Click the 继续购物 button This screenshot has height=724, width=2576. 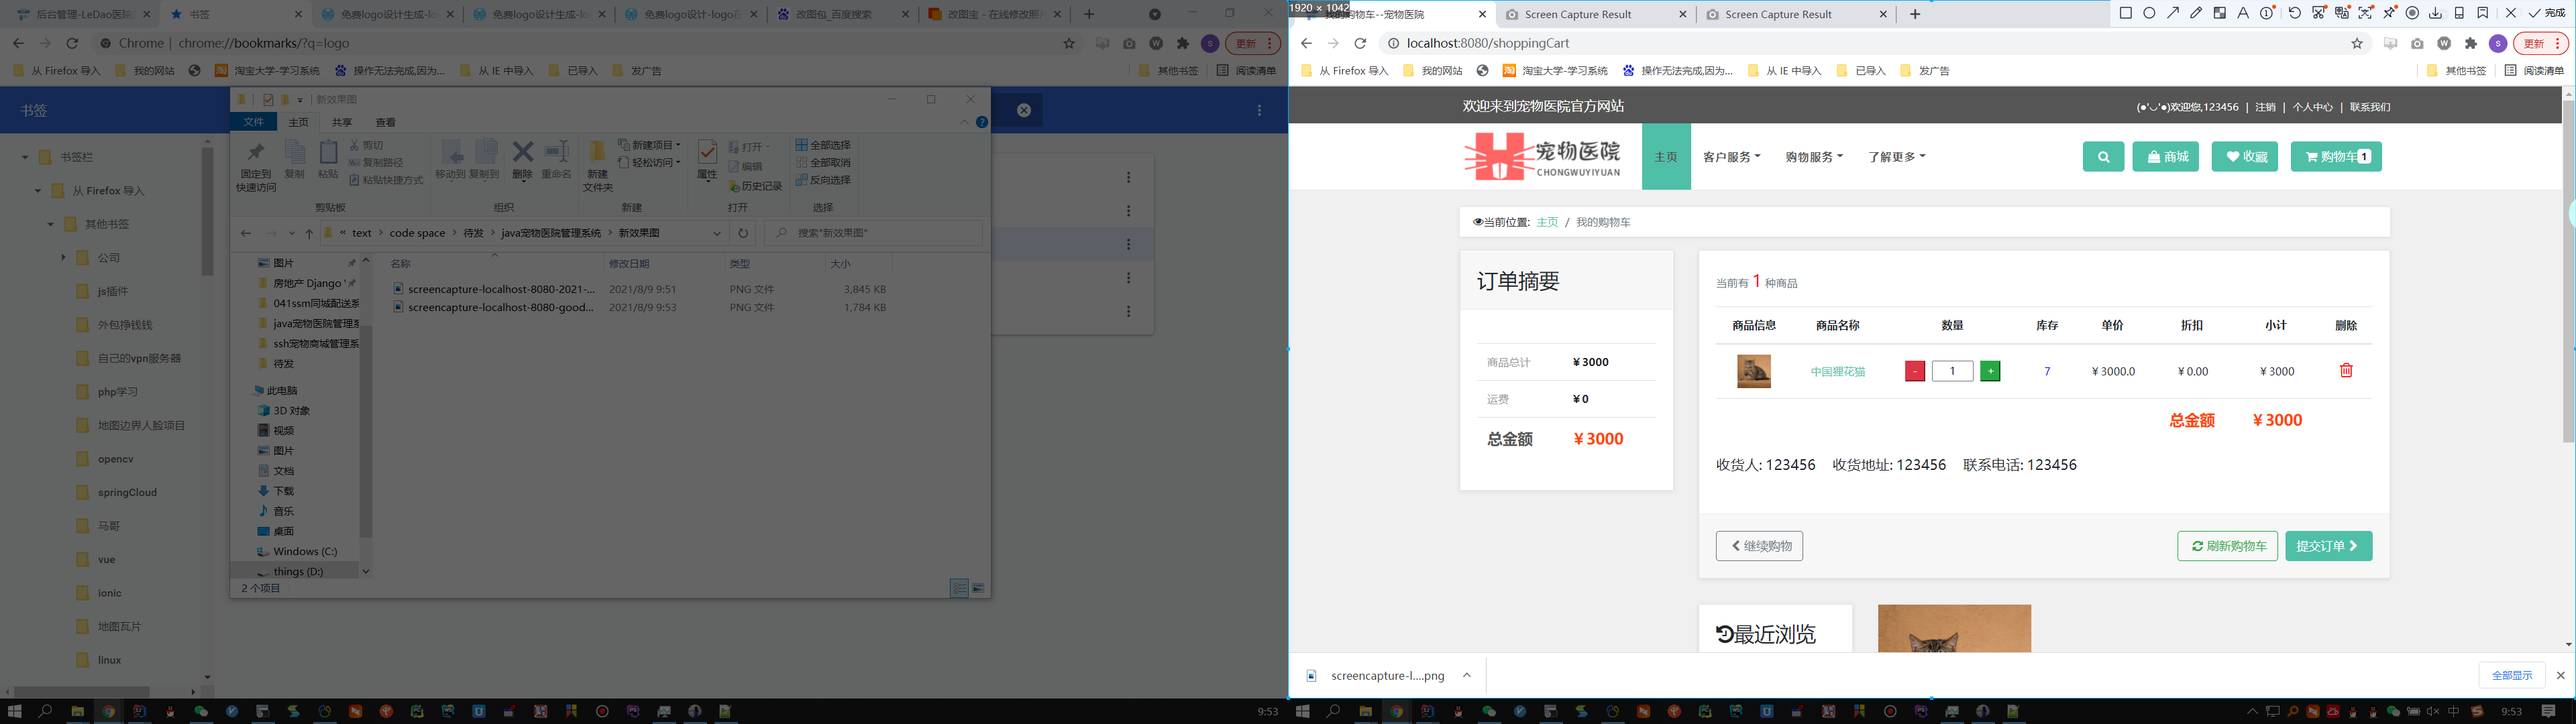1759,546
